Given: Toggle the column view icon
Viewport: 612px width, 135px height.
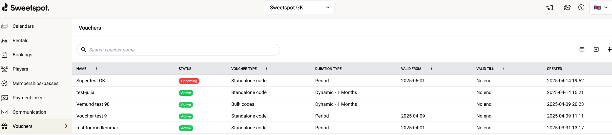Looking at the screenshot, I should coord(582,49).
